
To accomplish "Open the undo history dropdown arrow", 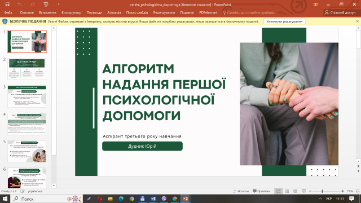I will (x=25, y=5).
